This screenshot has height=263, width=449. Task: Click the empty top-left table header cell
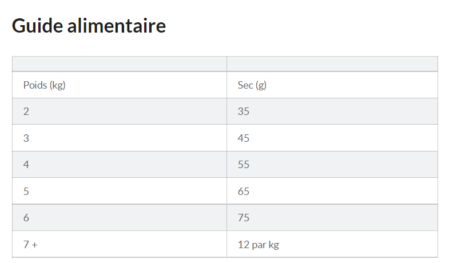click(x=119, y=64)
